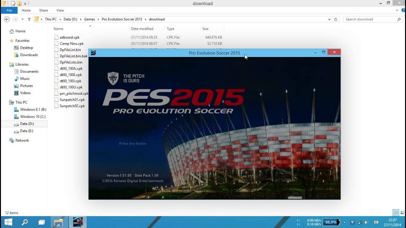
Task: Select the dt80_100J.cpk file
Action: point(70,81)
